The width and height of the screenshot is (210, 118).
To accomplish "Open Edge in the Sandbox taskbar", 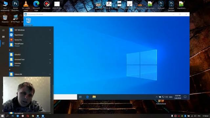I will 88,97.
